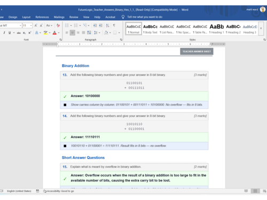Expand the Styles gallery
Viewport: 267px width, 200px height.
coord(261,28)
